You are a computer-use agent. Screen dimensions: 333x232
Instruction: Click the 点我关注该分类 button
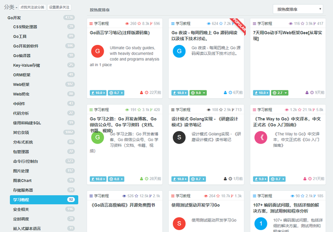tap(32, 7)
